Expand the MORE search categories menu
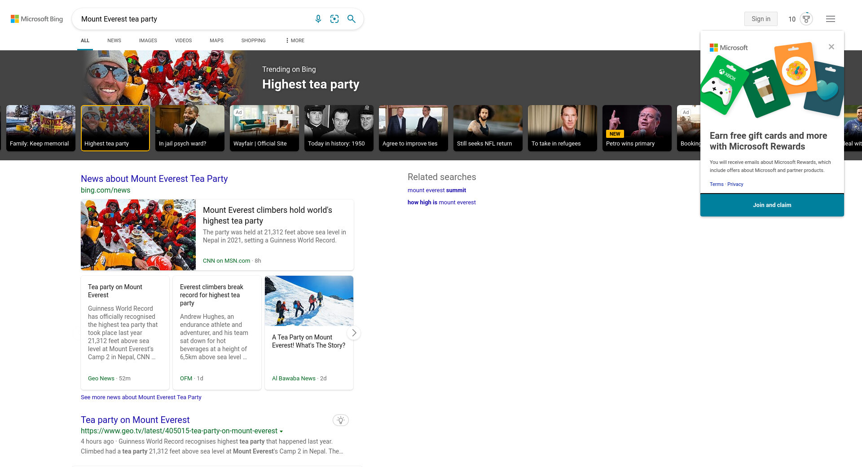Screen dimensions: 862x467 click(295, 40)
